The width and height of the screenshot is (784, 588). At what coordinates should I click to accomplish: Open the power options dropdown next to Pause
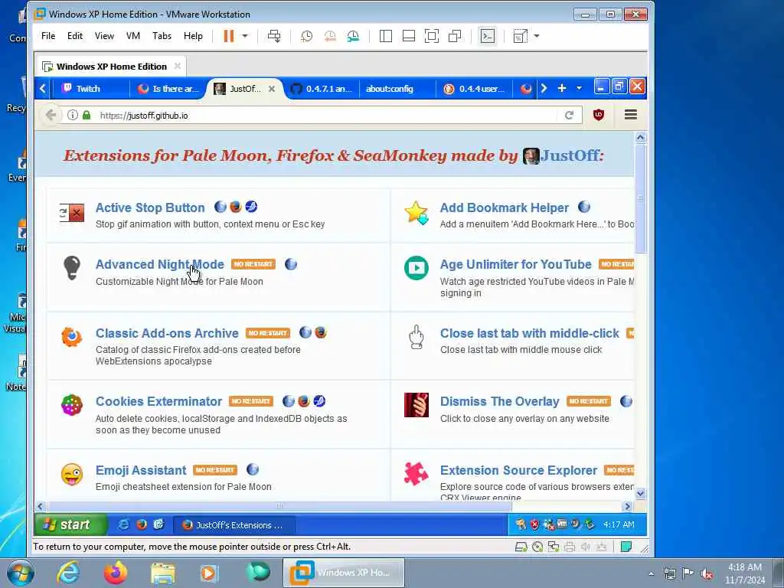tap(245, 36)
